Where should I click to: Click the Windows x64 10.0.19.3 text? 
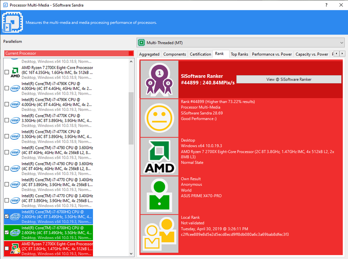click(x=201, y=146)
